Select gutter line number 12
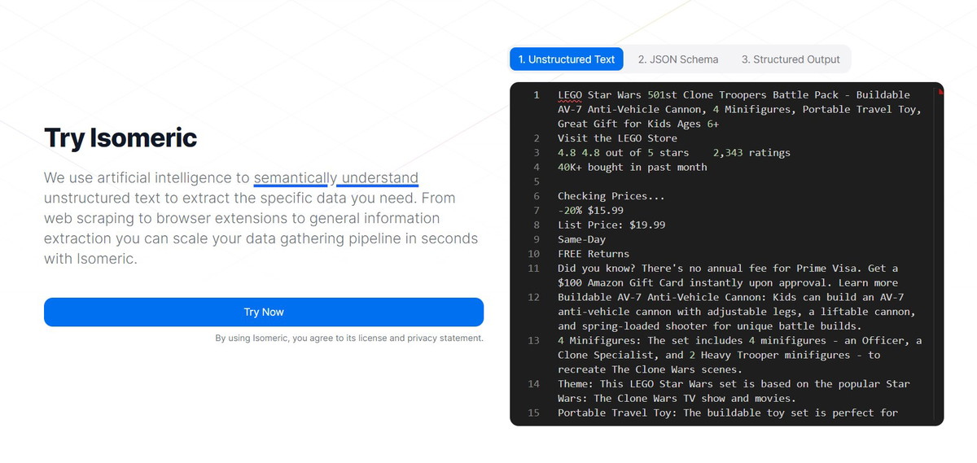Viewport: 977px width, 463px height. (533, 297)
